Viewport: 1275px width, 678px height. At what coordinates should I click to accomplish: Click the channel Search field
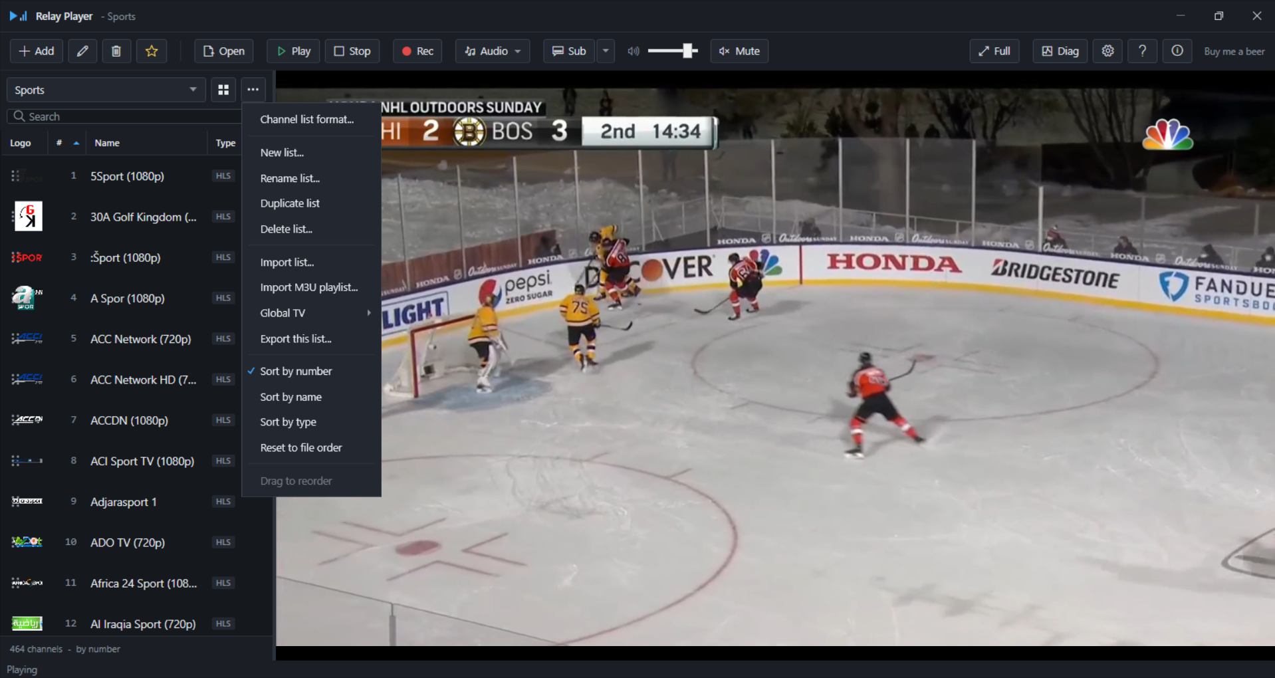coord(124,116)
